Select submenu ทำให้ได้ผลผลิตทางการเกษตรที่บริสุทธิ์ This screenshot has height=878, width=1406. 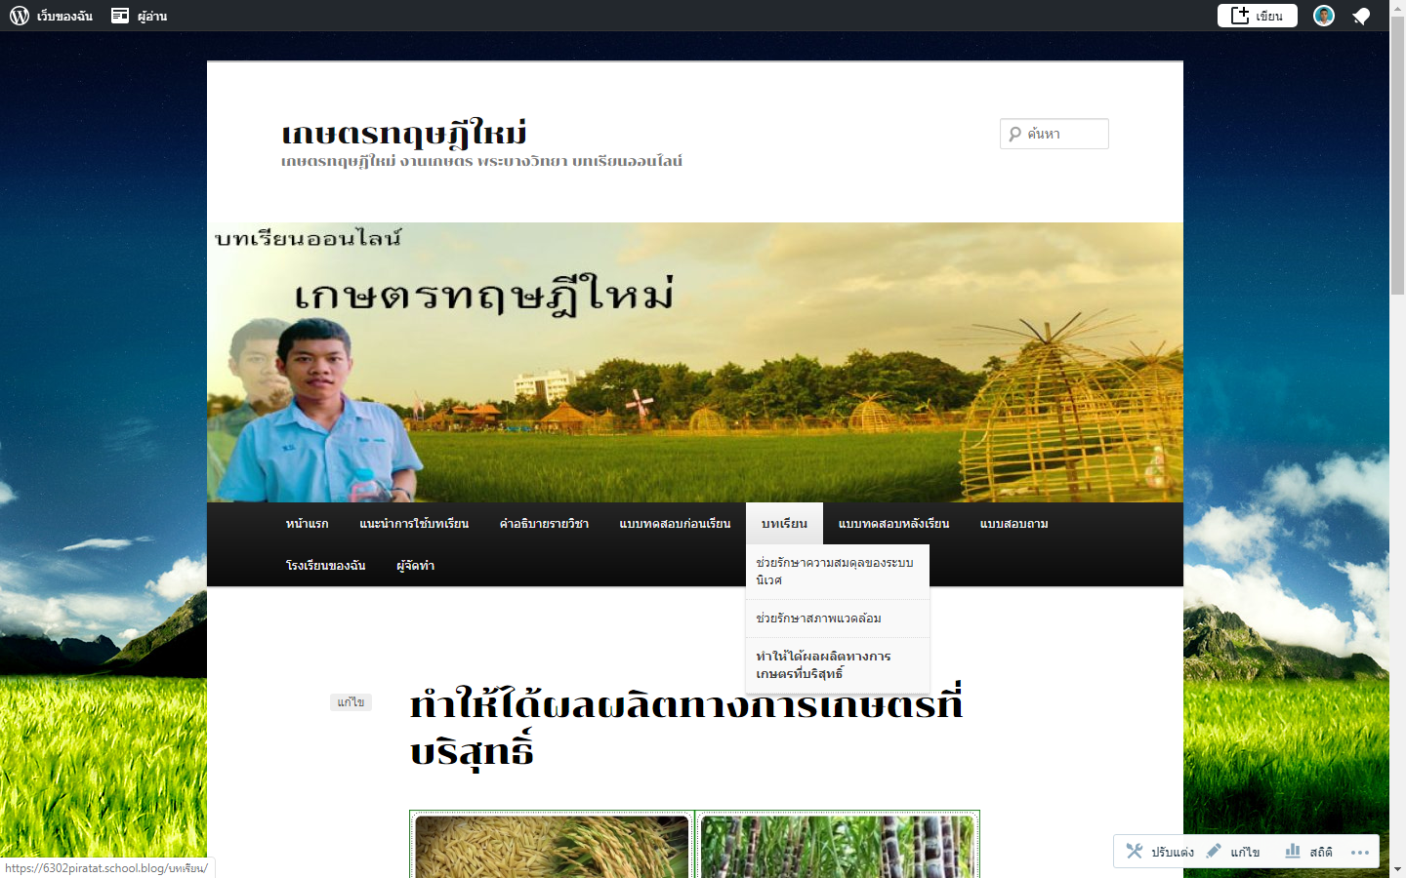point(823,665)
